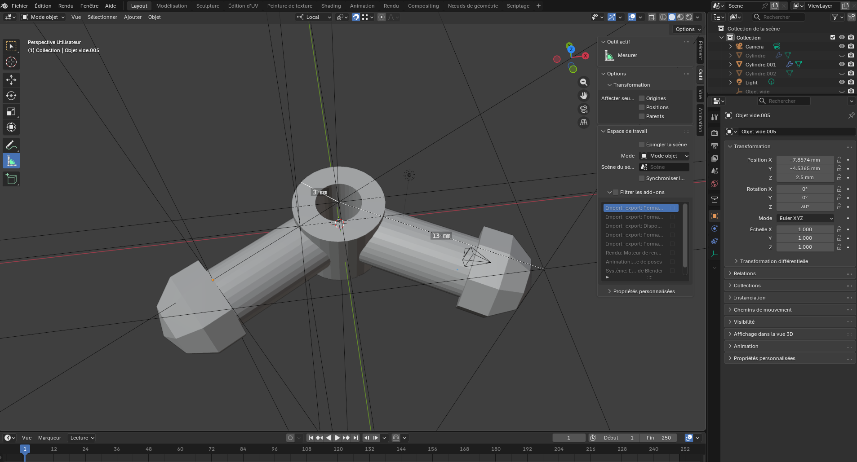This screenshot has width=857, height=462.
Task: Select the Rotate tool in left toolbar
Action: [11, 96]
